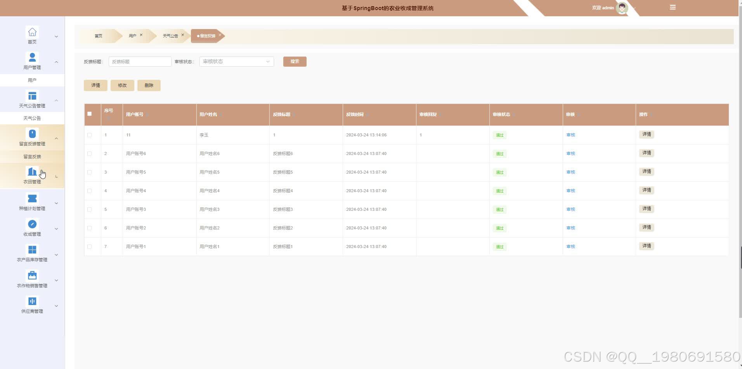Open the 审核状态 dropdown filter

pyautogui.click(x=236, y=62)
